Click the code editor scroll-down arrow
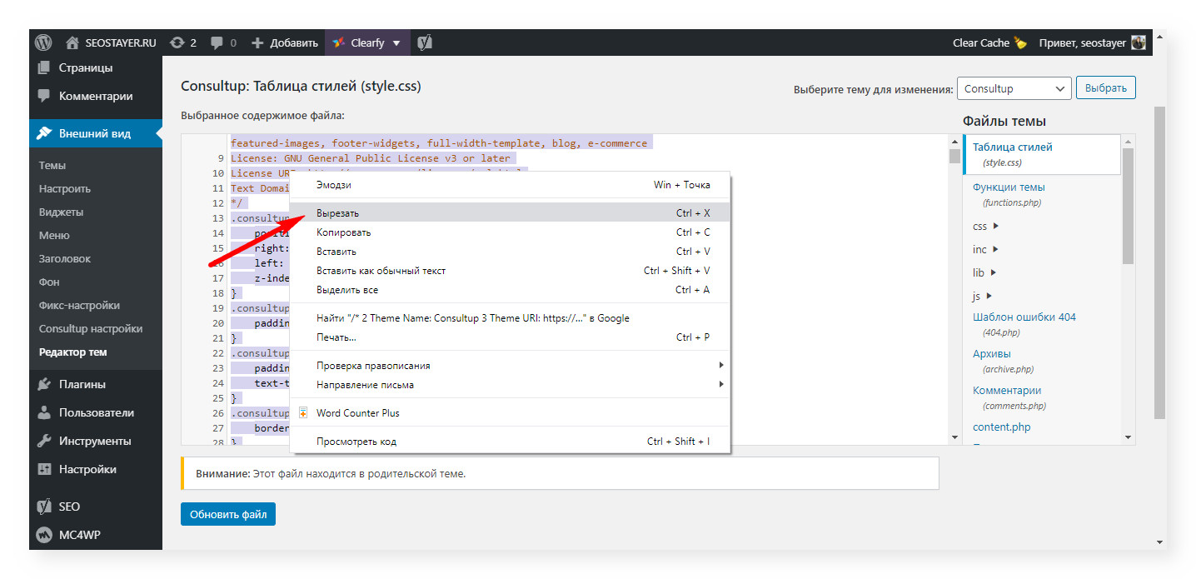 tap(954, 438)
